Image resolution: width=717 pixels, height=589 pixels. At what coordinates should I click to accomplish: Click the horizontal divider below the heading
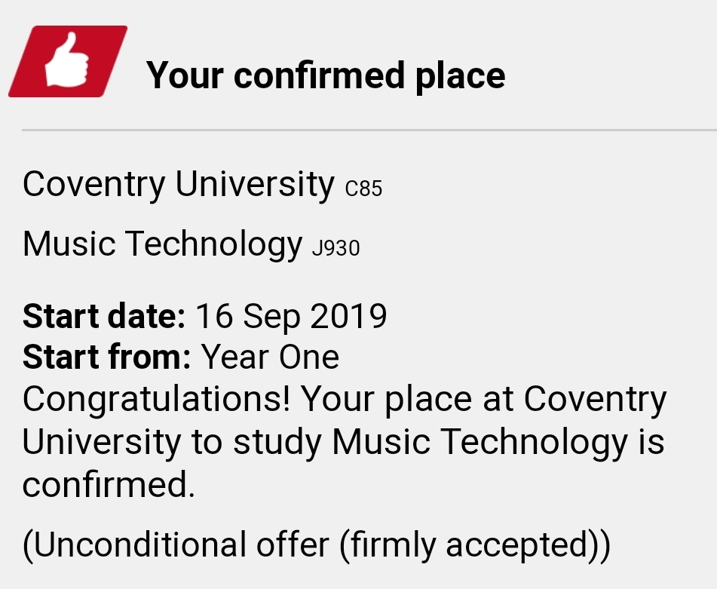[369, 130]
